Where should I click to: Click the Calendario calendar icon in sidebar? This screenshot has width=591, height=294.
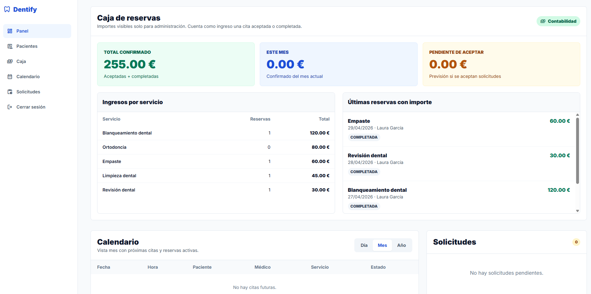tap(10, 77)
